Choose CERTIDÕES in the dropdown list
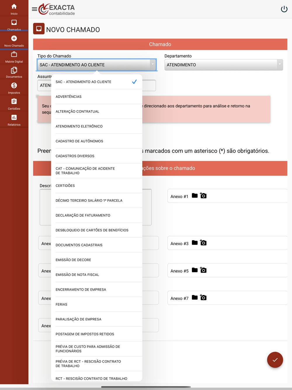 click(97, 186)
